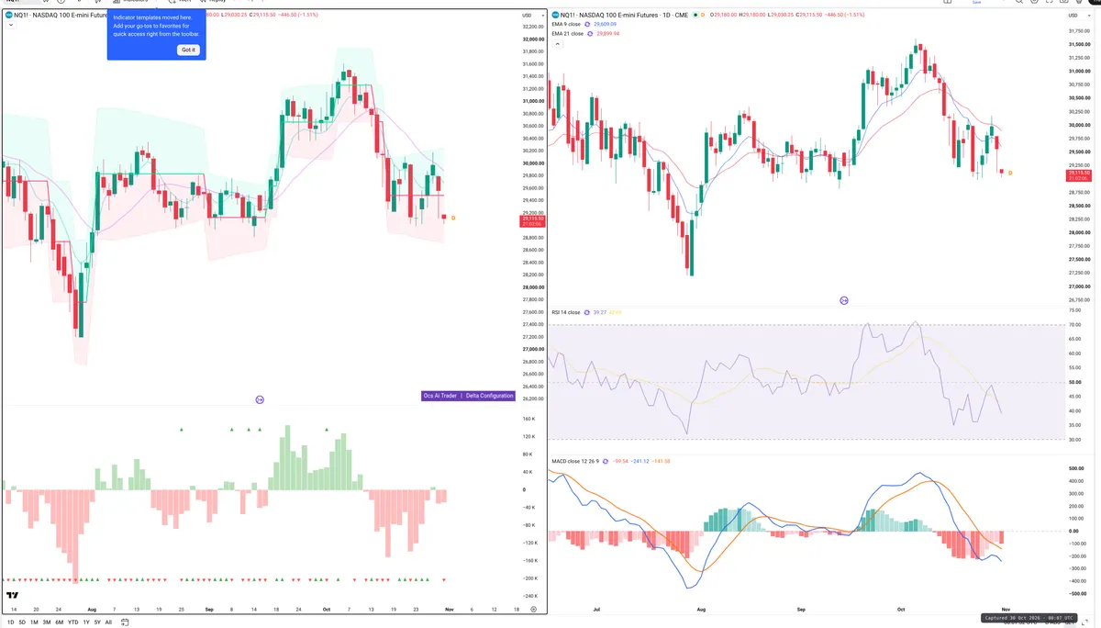Click the 70.00 level on the RSI scale
The width and height of the screenshot is (1101, 628).
pyautogui.click(x=1073, y=325)
